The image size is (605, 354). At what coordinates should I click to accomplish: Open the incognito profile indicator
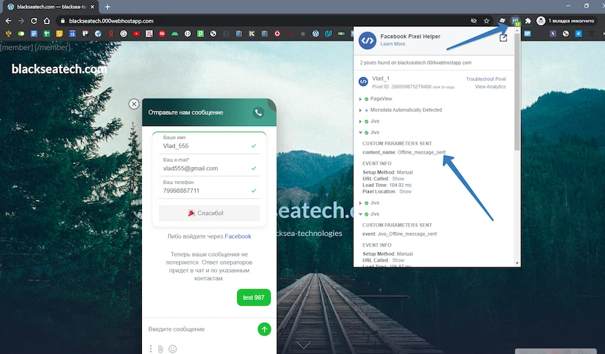(x=566, y=21)
